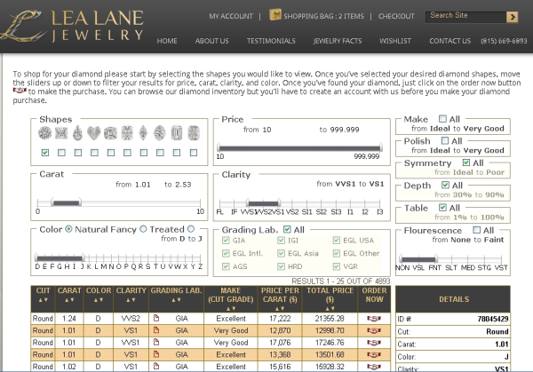Image resolution: width=533 pixels, height=372 pixels.
Task: Select the round diamond shape icon
Action: 45,133
